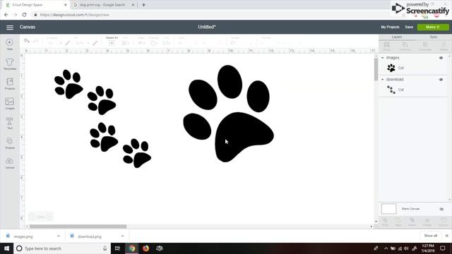The width and height of the screenshot is (452, 254).
Task: Open the Projects panel in sidebar
Action: point(9,84)
